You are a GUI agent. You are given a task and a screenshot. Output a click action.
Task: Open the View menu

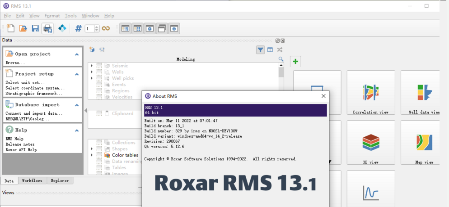(34, 16)
